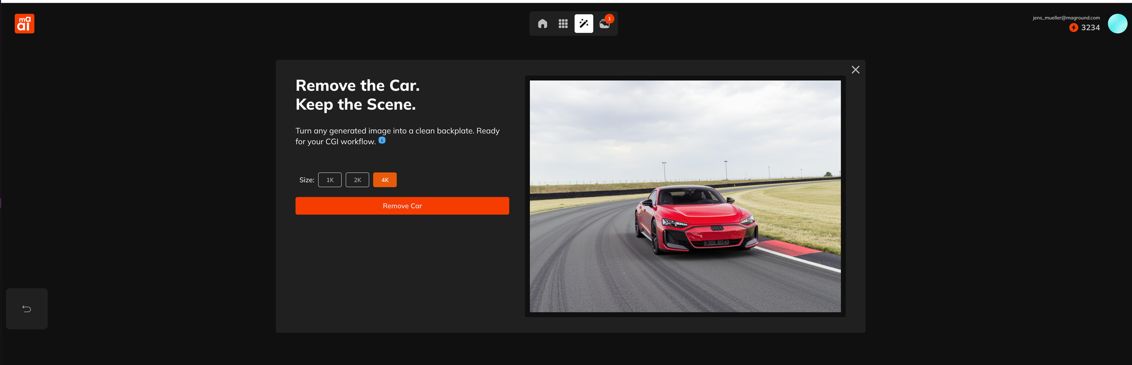The width and height of the screenshot is (1132, 365).
Task: Open the image collection icon
Action: [x=604, y=25]
